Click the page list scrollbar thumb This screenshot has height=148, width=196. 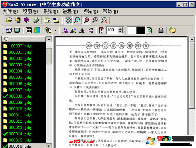click(49, 56)
